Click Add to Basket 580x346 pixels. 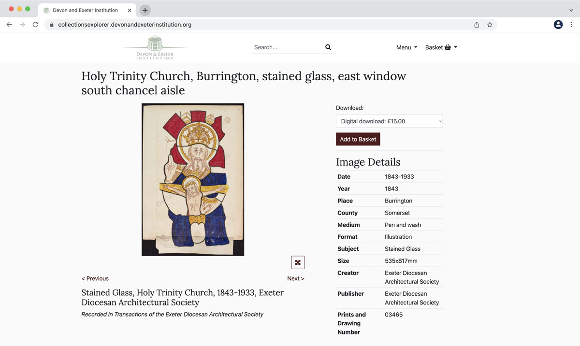tap(358, 139)
